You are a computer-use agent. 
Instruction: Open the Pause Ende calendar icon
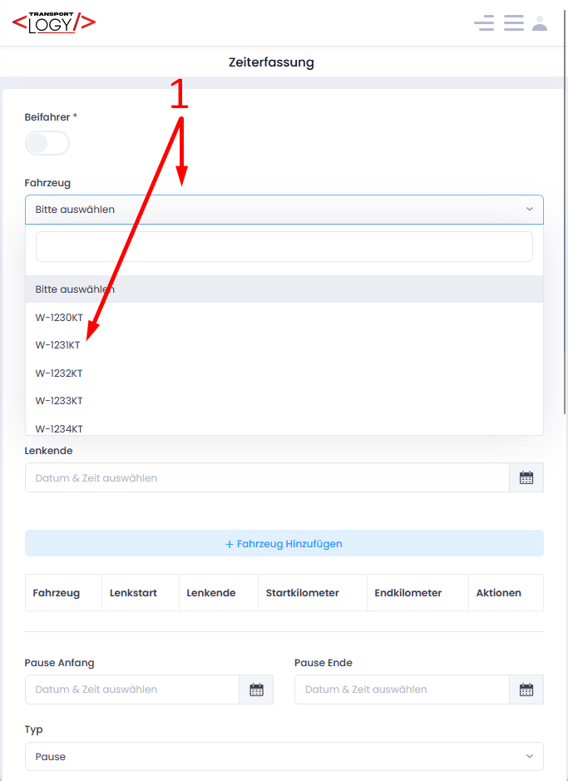(x=526, y=690)
